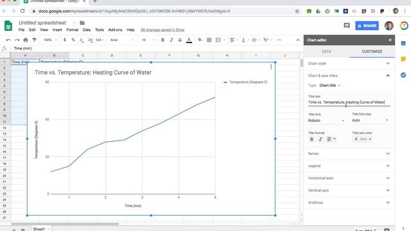Screen dimensions: 411x231
Task: Reload the browser page
Action: point(22,11)
